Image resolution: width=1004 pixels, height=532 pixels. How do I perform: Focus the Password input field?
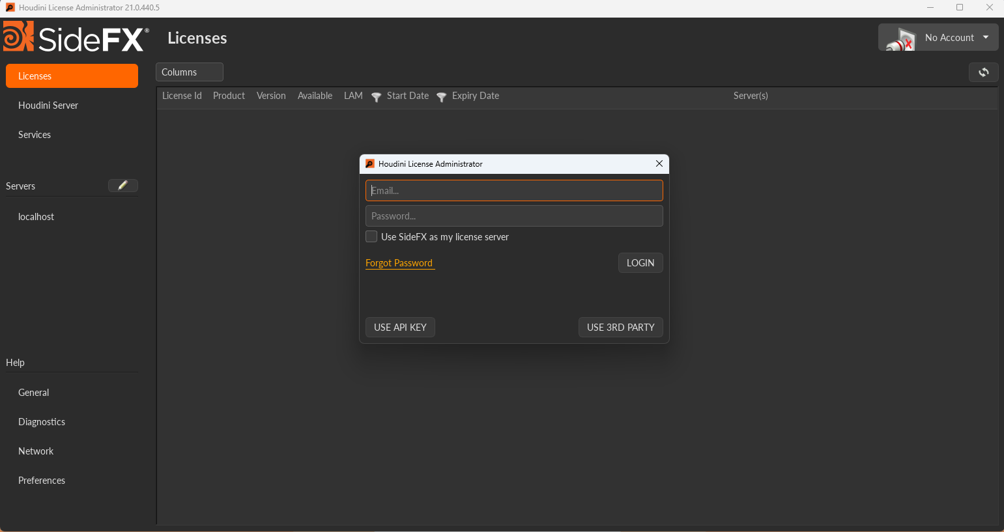[514, 216]
